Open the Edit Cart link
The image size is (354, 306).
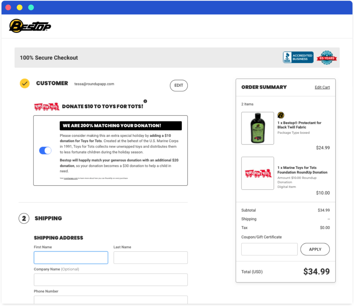point(322,87)
